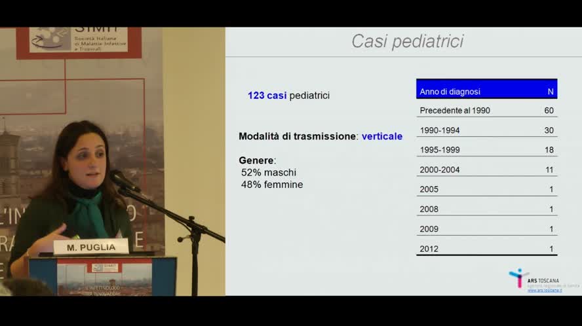The image size is (582, 326).
Task: Click 'Anno di diagnosi' table header
Action: pyautogui.click(x=450, y=92)
